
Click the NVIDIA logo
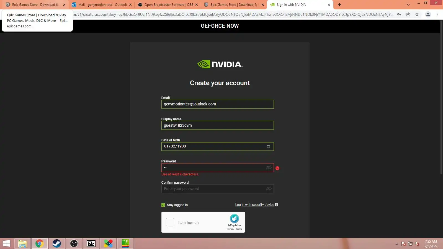click(220, 64)
